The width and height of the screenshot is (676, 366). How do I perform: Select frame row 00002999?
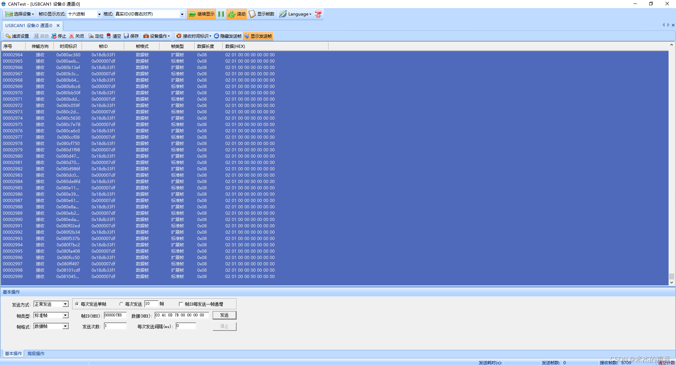coord(335,277)
